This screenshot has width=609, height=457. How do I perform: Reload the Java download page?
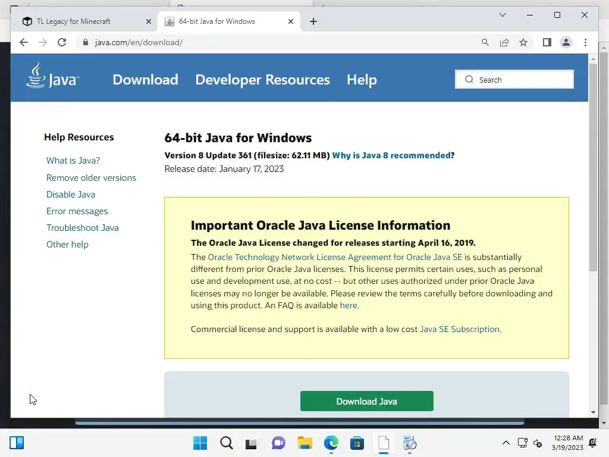click(x=62, y=42)
